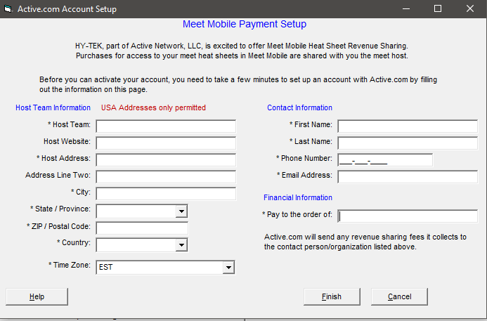The width and height of the screenshot is (487, 321).
Task: Click the 'Host Team Information' section label
Action: [x=53, y=107]
